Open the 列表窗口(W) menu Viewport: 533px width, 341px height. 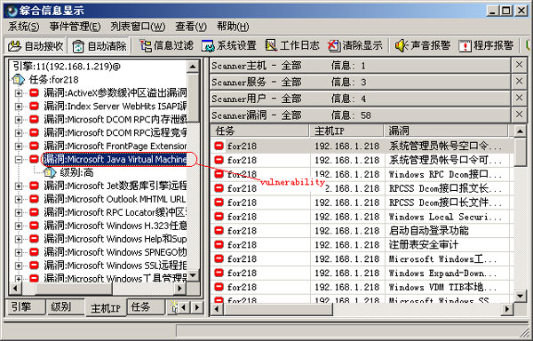tap(138, 27)
